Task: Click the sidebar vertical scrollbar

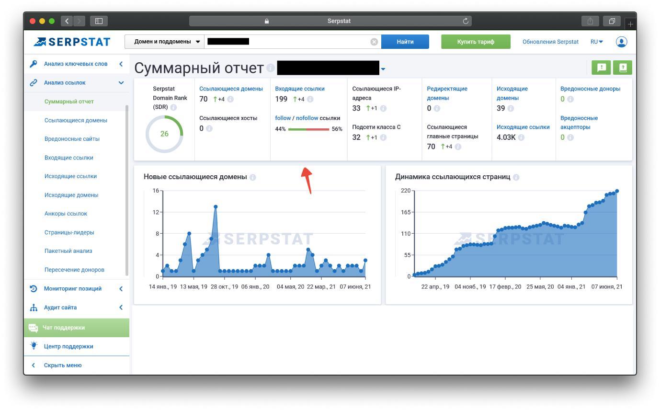Action: tap(127, 190)
